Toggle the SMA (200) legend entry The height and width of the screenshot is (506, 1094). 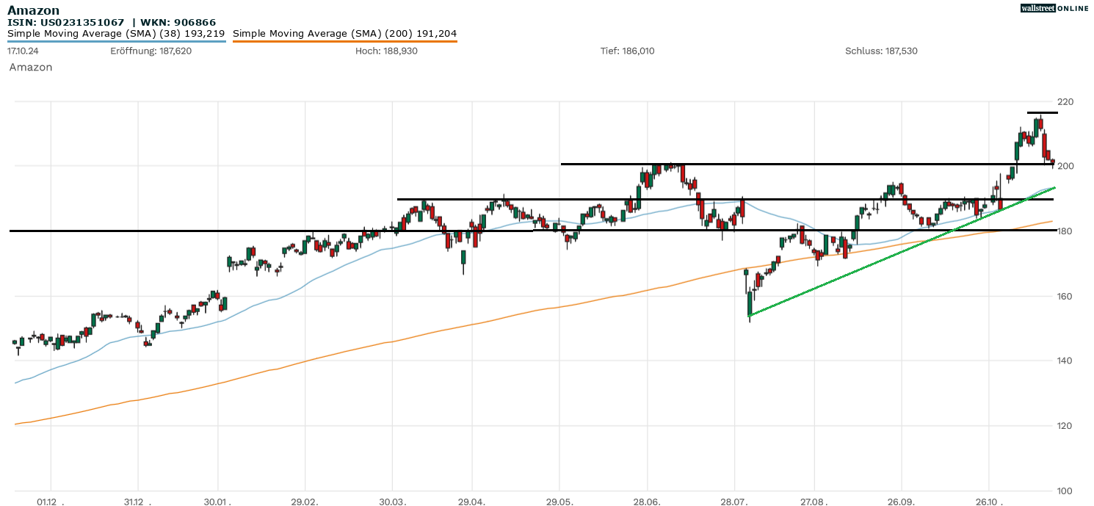tap(344, 33)
